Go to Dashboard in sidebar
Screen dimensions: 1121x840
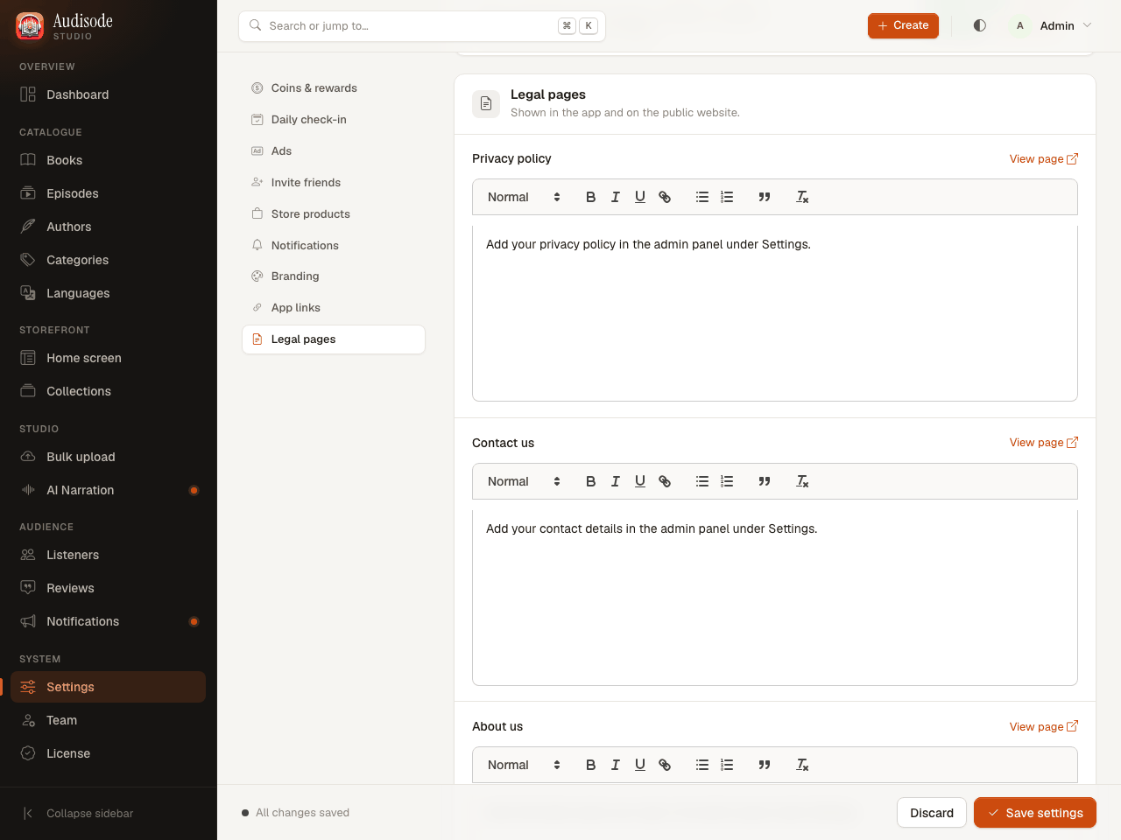pos(109,94)
